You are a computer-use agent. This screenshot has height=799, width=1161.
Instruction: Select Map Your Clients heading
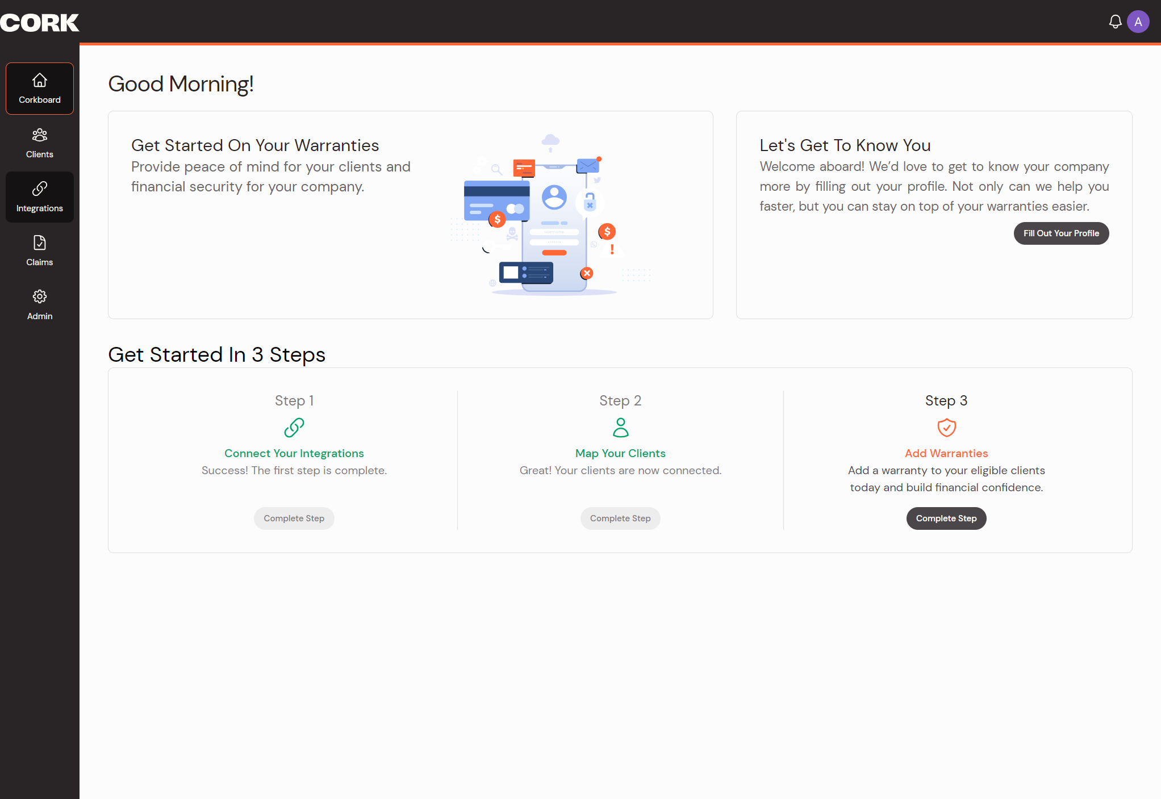point(620,453)
